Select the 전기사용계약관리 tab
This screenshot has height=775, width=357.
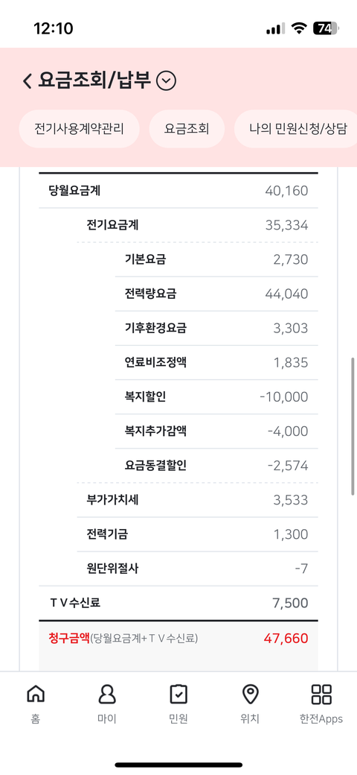point(79,129)
